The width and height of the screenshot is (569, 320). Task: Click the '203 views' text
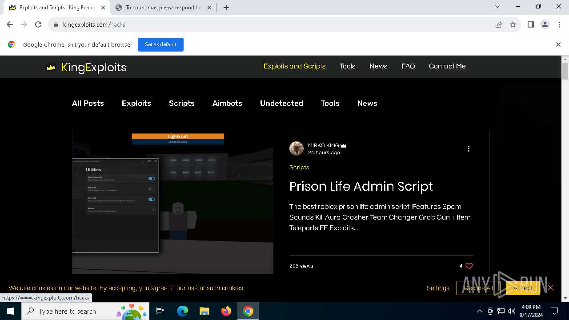301,266
